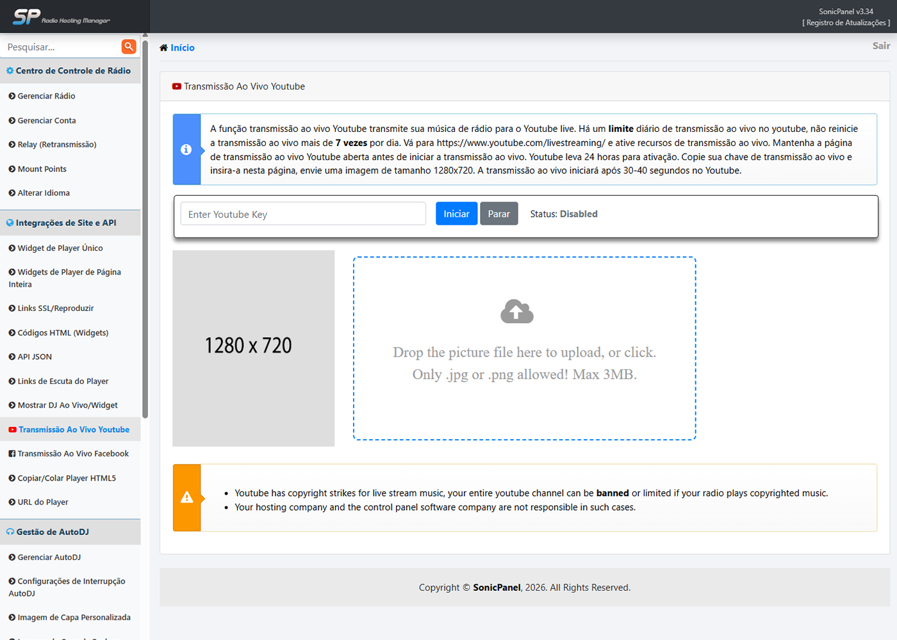This screenshot has height=640, width=897.
Task: Click the Facebook icon in the sidebar
Action: (12, 454)
